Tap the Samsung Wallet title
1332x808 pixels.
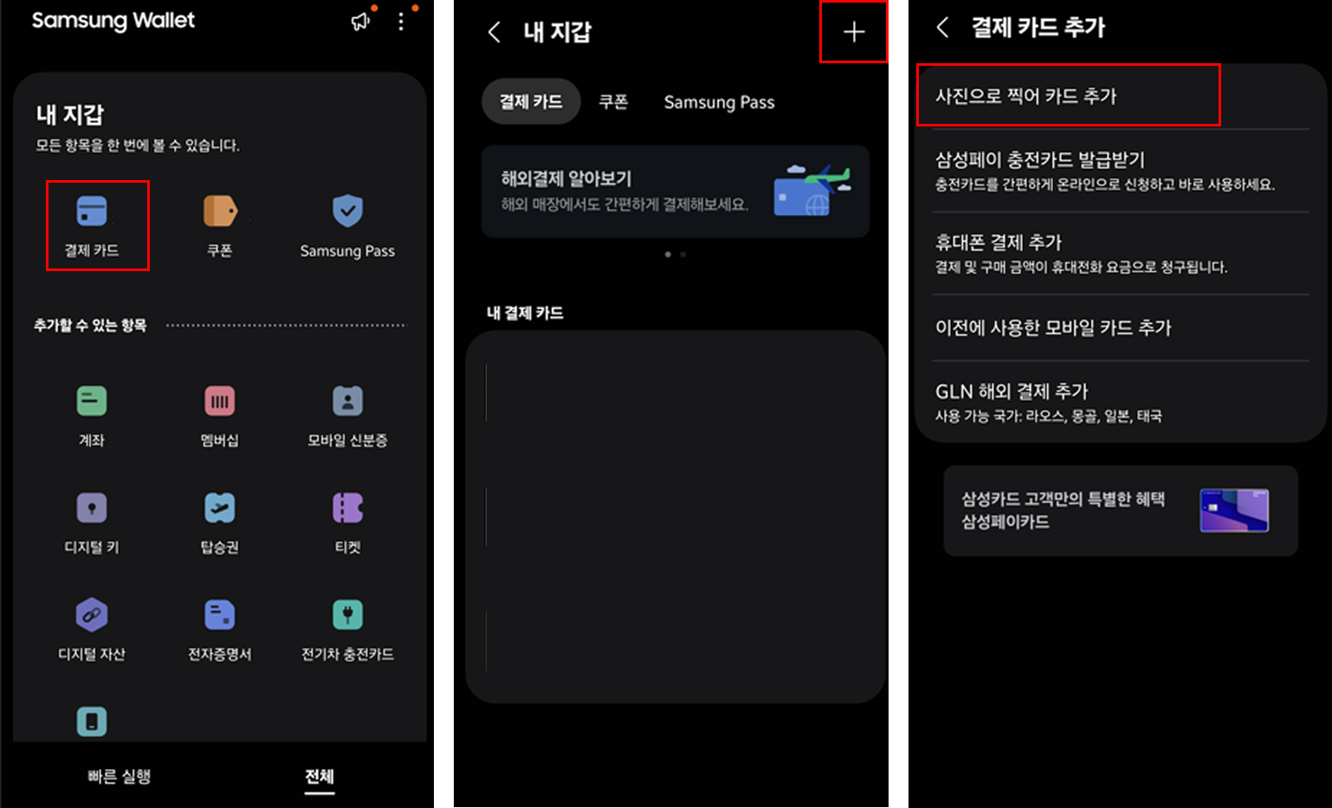pyautogui.click(x=113, y=21)
